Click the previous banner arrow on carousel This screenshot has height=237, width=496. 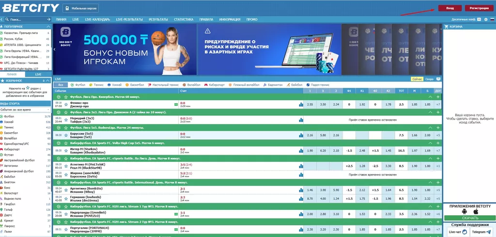[54, 49]
